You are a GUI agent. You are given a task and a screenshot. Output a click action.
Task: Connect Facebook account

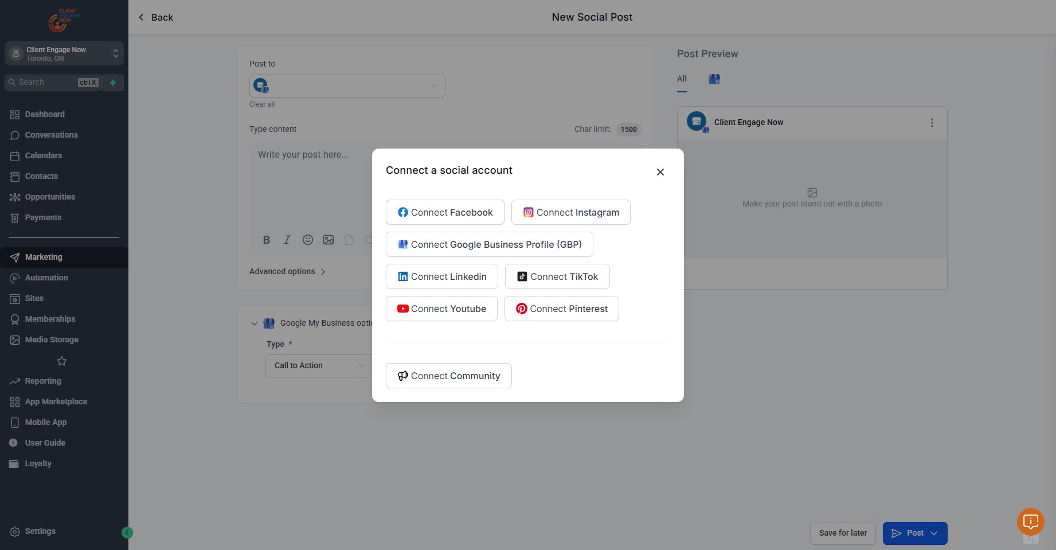(445, 212)
